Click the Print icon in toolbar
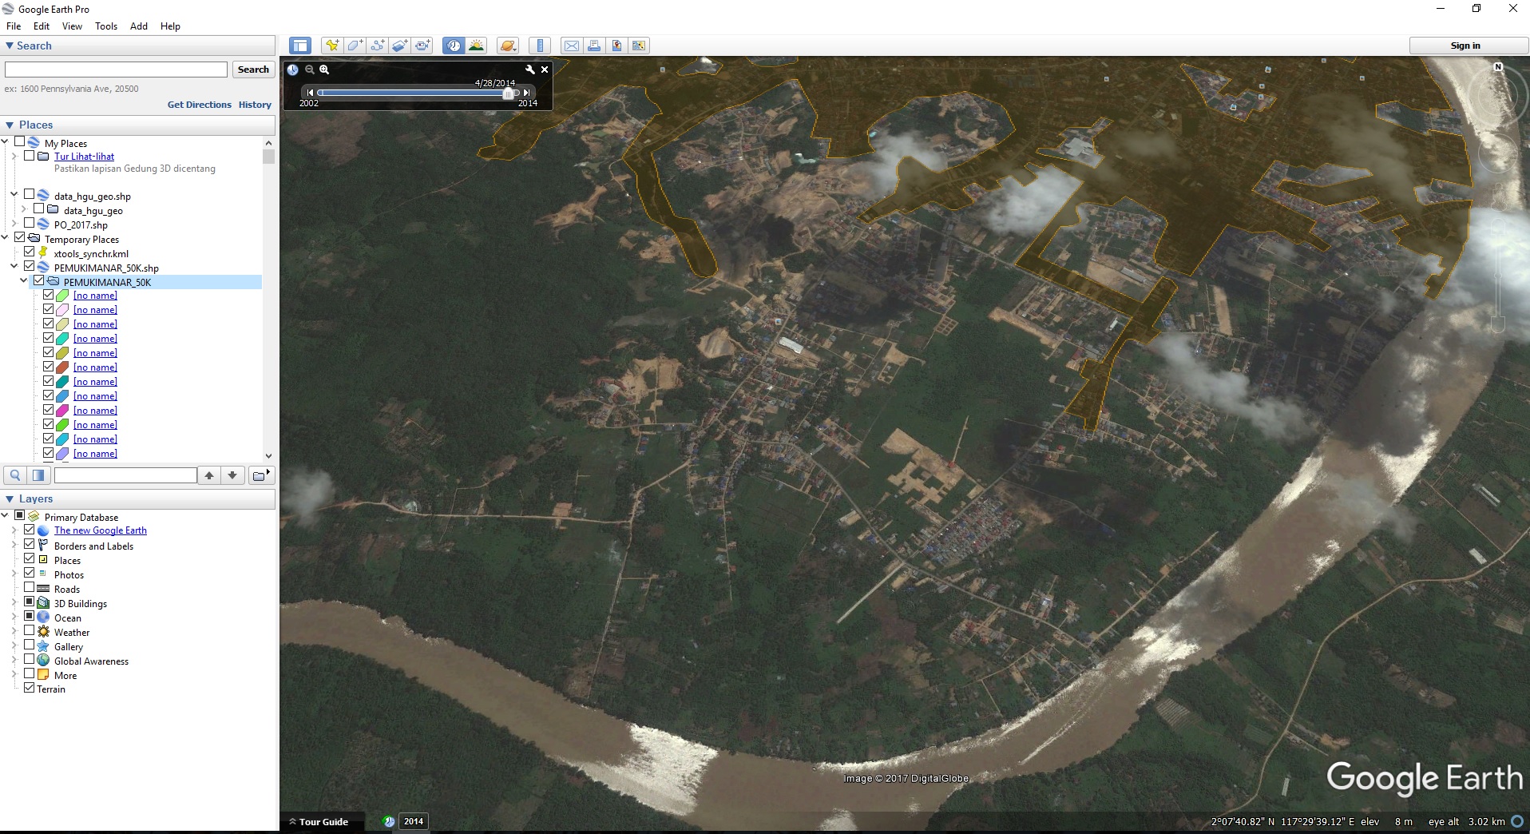 pos(594,46)
